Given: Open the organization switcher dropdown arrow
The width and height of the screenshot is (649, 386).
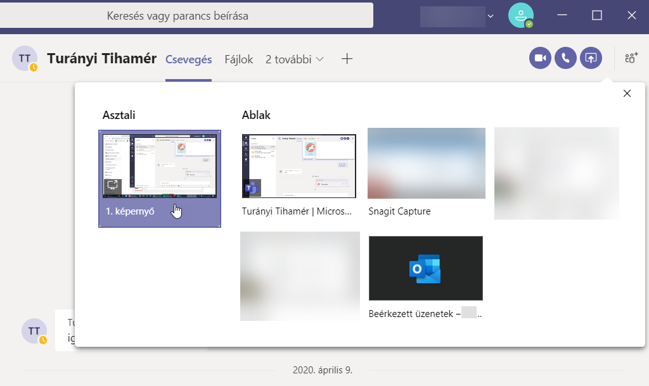Looking at the screenshot, I should click(491, 16).
